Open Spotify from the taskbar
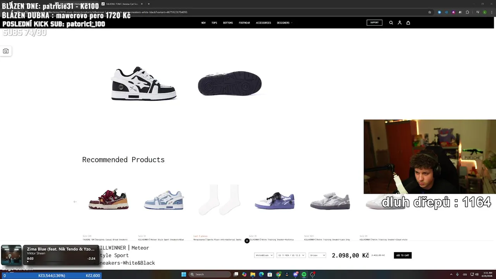 click(304, 274)
